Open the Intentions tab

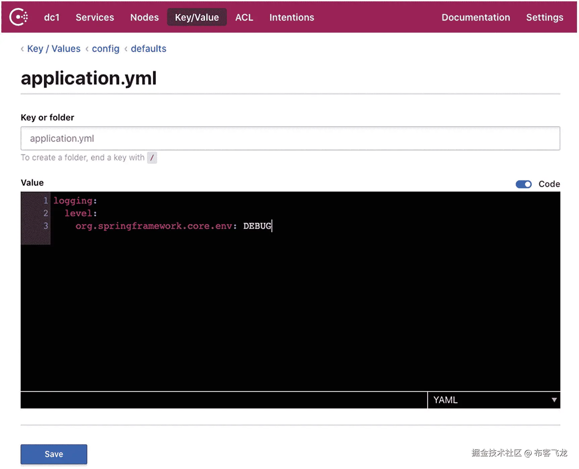[292, 17]
